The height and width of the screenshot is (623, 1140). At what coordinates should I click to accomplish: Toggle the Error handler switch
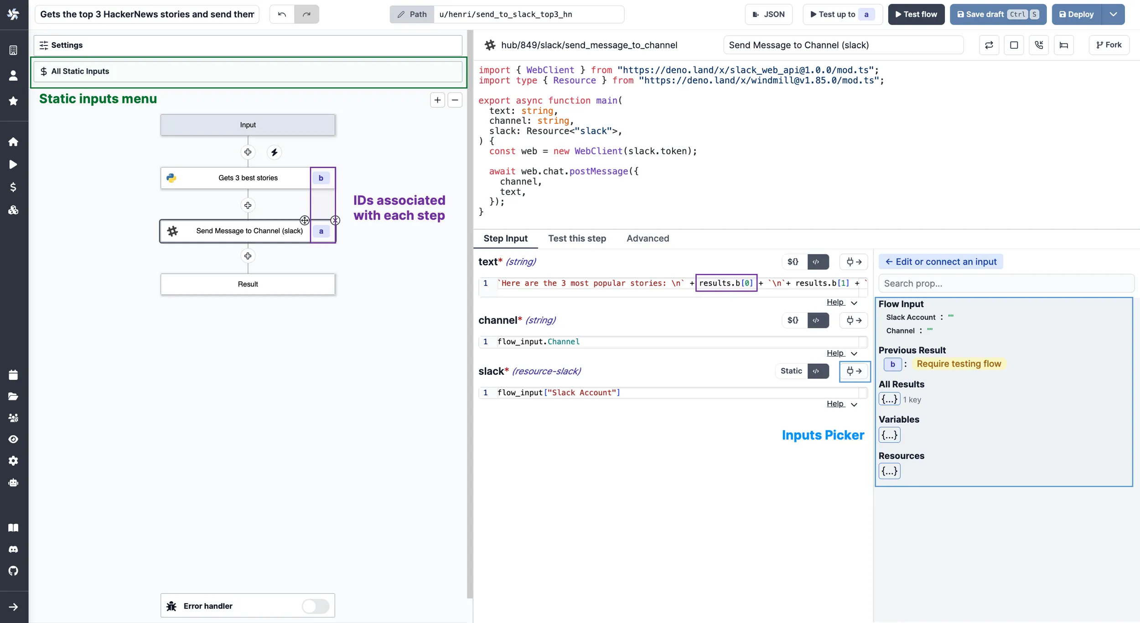coord(315,606)
